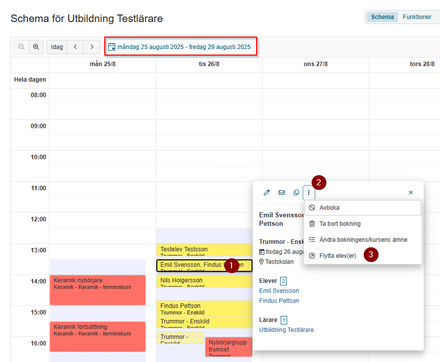Click the copy booking icon in popup
The height and width of the screenshot is (362, 440).
pyautogui.click(x=296, y=192)
